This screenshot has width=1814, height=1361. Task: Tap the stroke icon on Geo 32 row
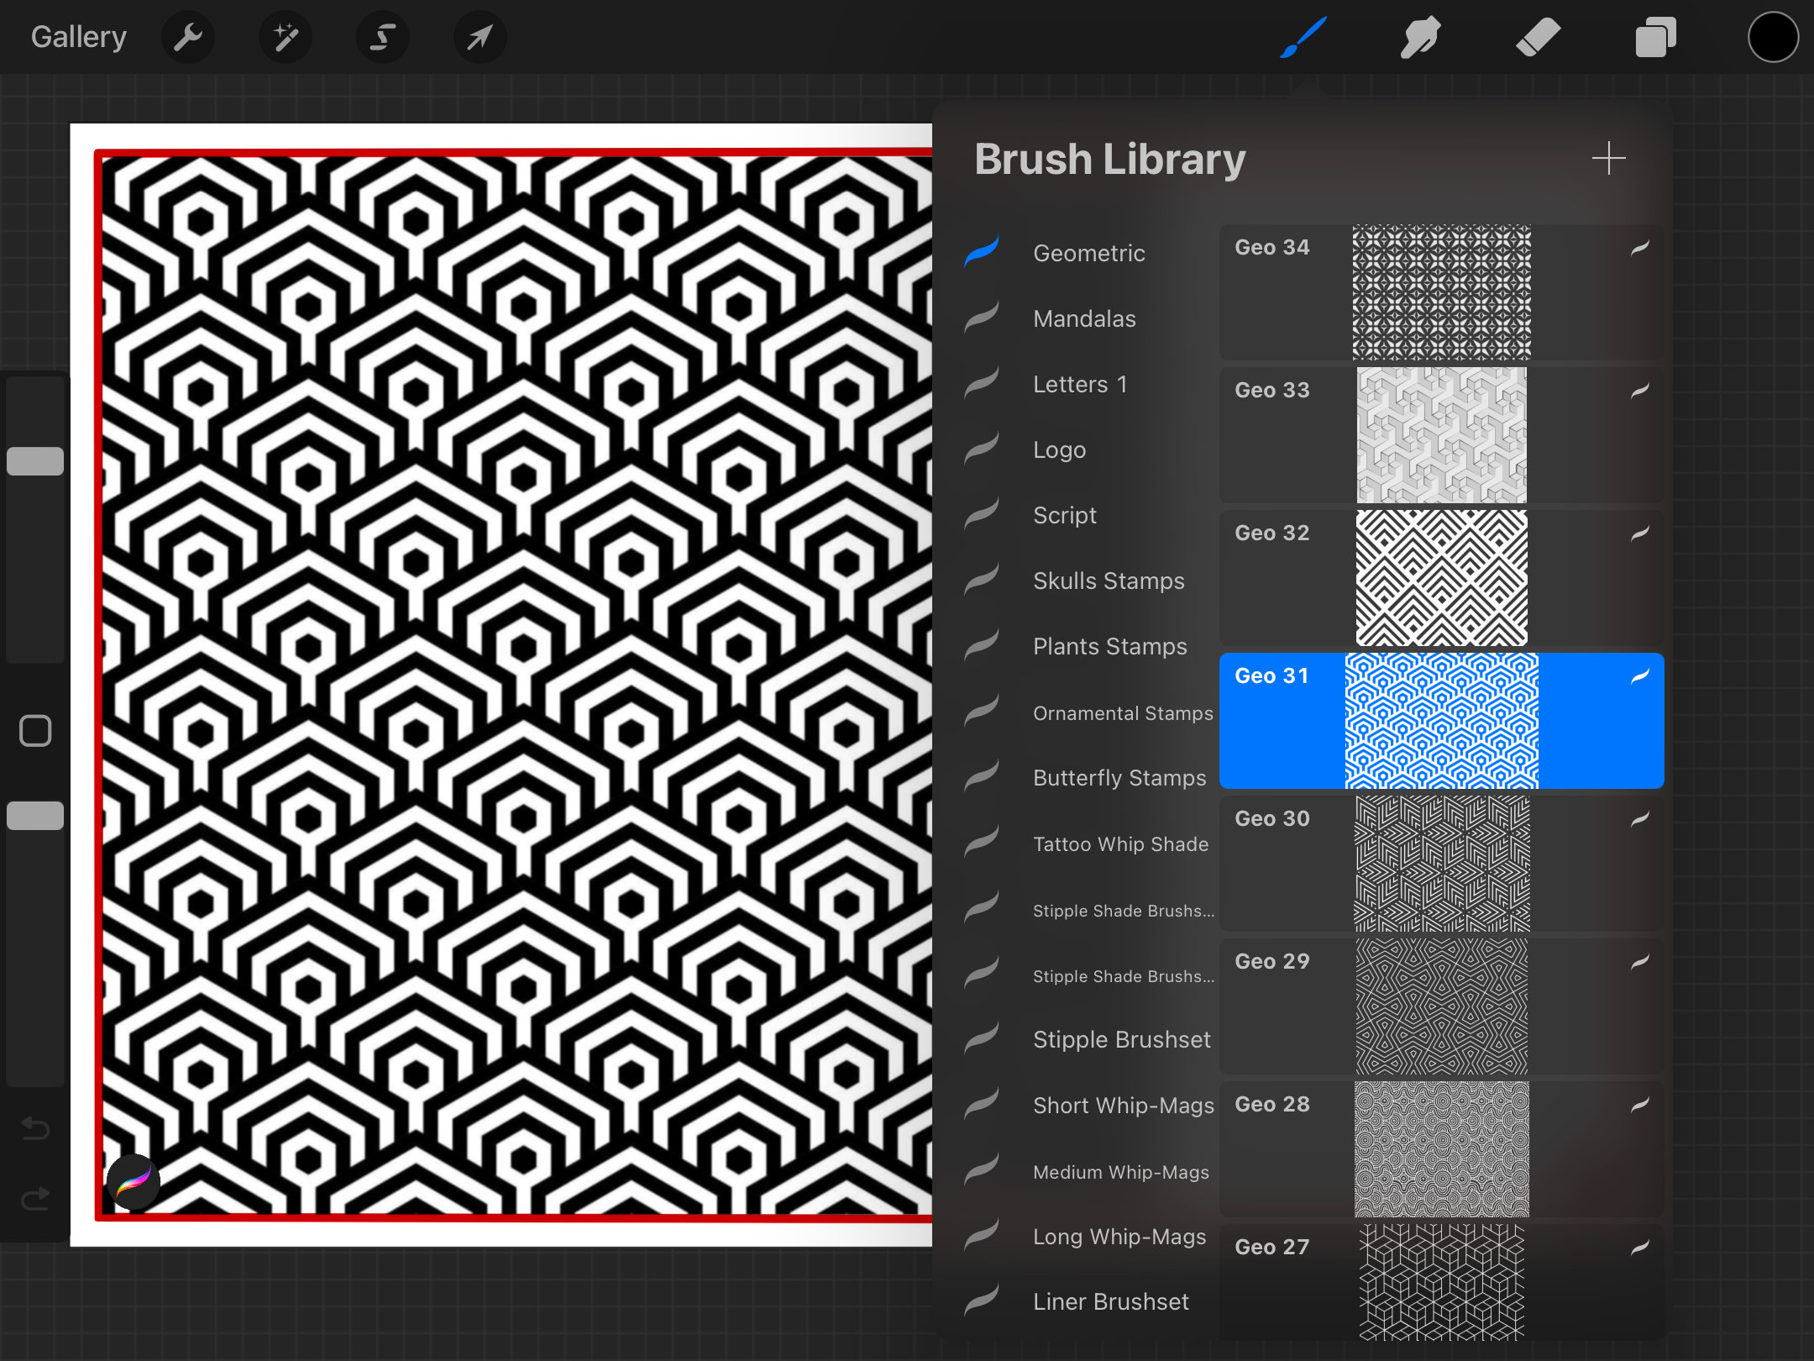click(1640, 533)
